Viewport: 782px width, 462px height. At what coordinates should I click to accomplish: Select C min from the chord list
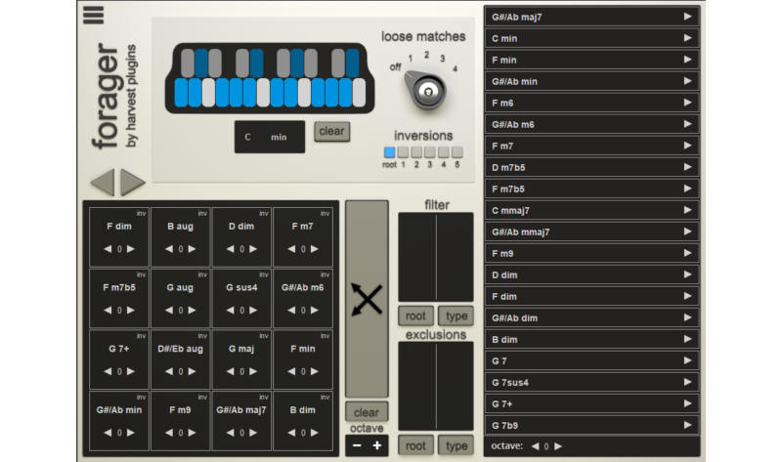(x=591, y=38)
